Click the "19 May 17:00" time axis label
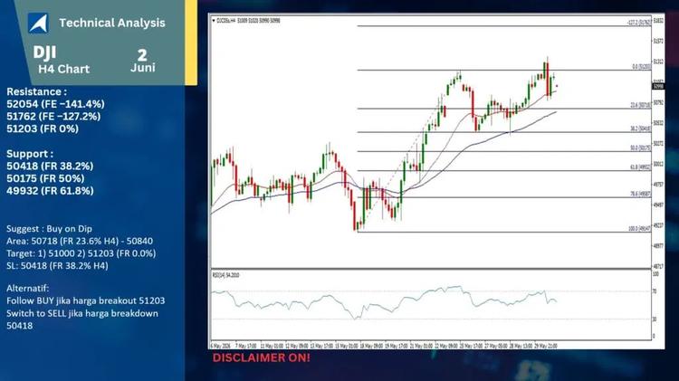Viewport: 679px width, 381px height. [x=397, y=346]
